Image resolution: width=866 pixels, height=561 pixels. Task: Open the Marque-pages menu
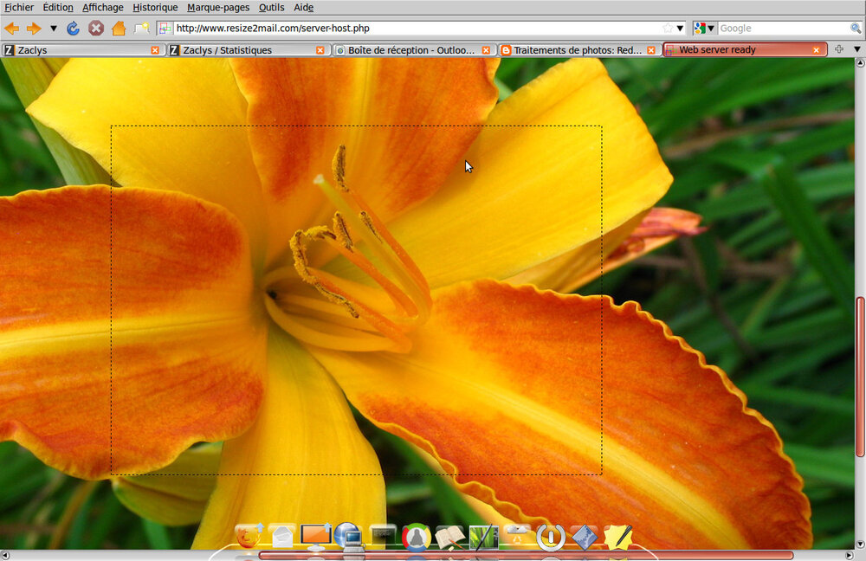coord(218,7)
